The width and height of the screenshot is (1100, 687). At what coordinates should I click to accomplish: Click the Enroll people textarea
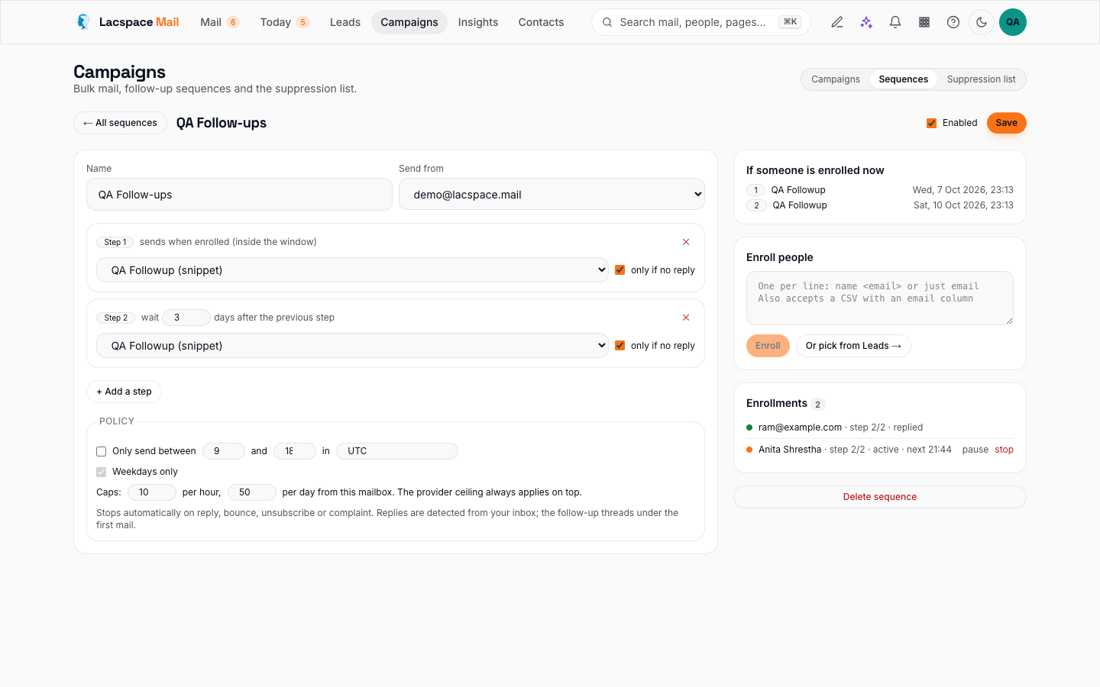pyautogui.click(x=880, y=298)
